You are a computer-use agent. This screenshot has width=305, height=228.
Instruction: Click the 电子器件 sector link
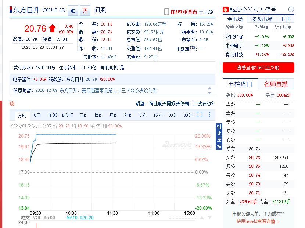pos(22,80)
